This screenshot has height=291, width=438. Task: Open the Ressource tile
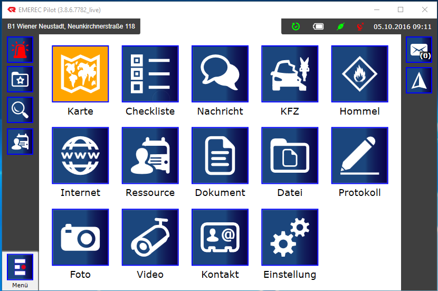(150, 155)
